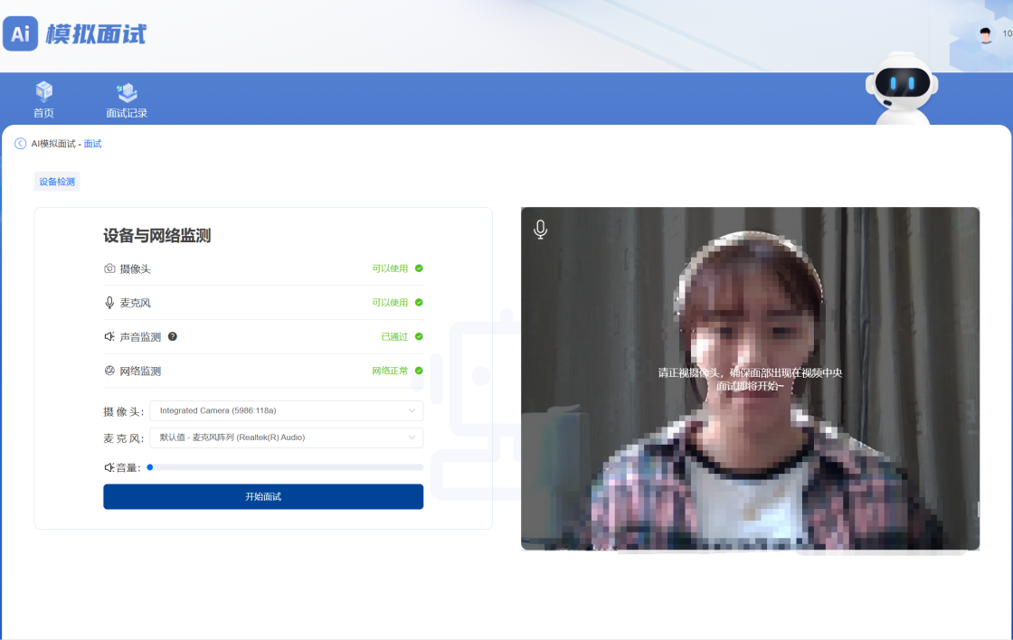
Task: Click the AI 模拟面试 logo
Action: pyautogui.click(x=74, y=34)
